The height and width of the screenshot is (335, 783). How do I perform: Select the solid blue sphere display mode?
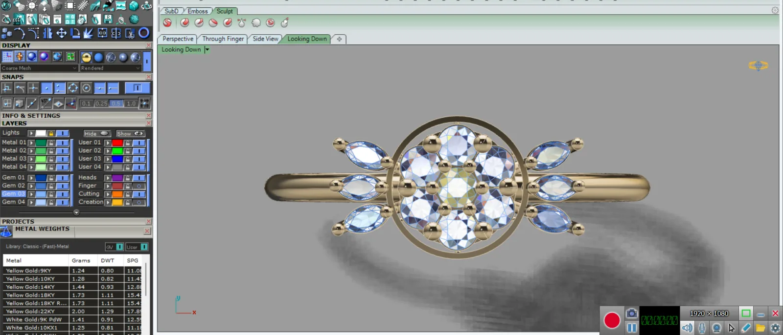point(98,57)
